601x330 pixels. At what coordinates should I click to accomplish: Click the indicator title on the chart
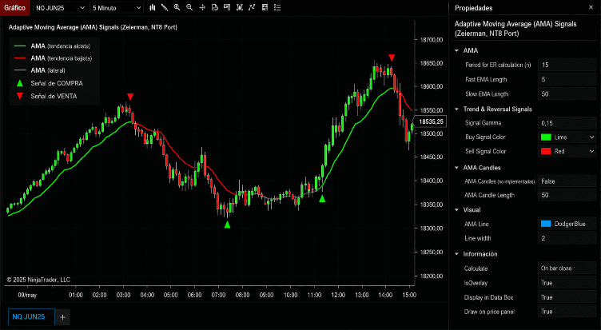click(x=93, y=27)
